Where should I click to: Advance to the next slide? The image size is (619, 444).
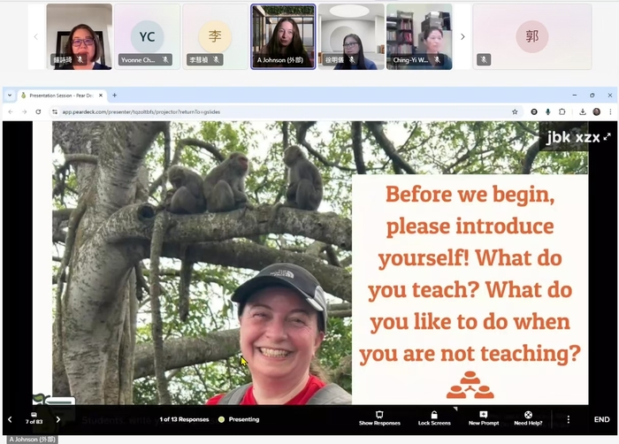tap(58, 419)
